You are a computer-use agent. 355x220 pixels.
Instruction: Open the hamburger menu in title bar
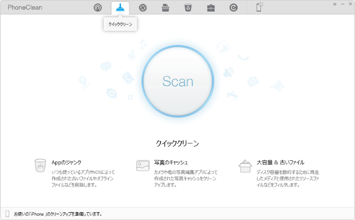tap(335, 4)
